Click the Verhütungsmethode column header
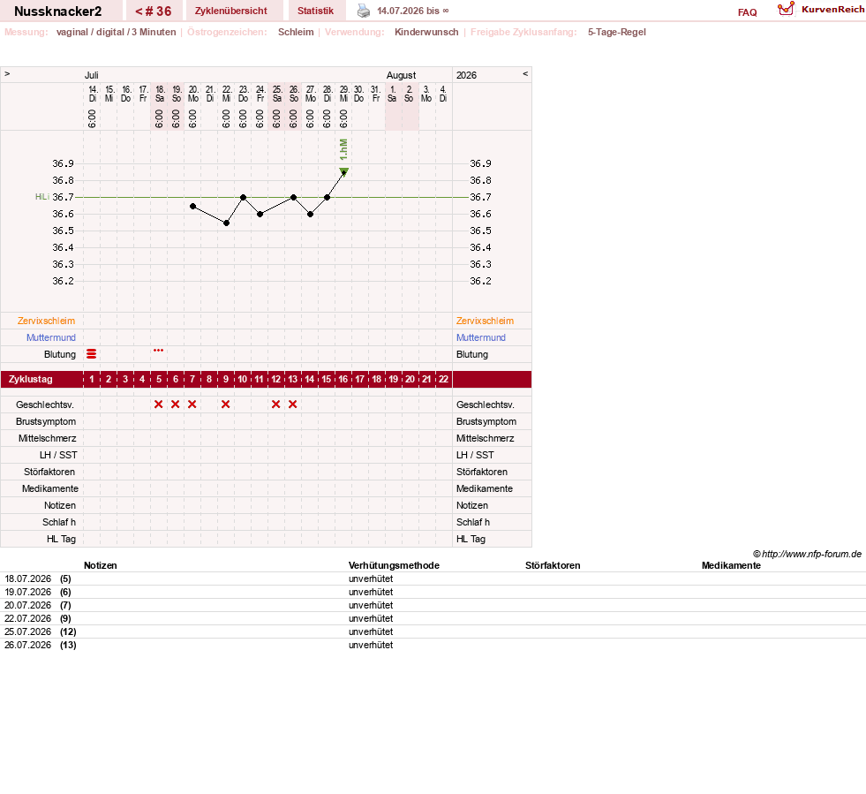The width and height of the screenshot is (866, 794). click(x=394, y=565)
